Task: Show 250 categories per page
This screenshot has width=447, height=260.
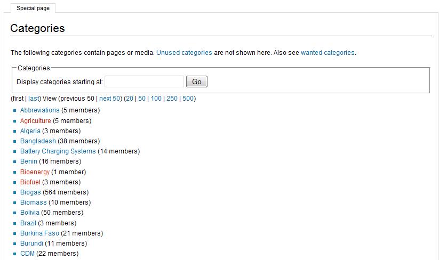Action: pyautogui.click(x=172, y=99)
